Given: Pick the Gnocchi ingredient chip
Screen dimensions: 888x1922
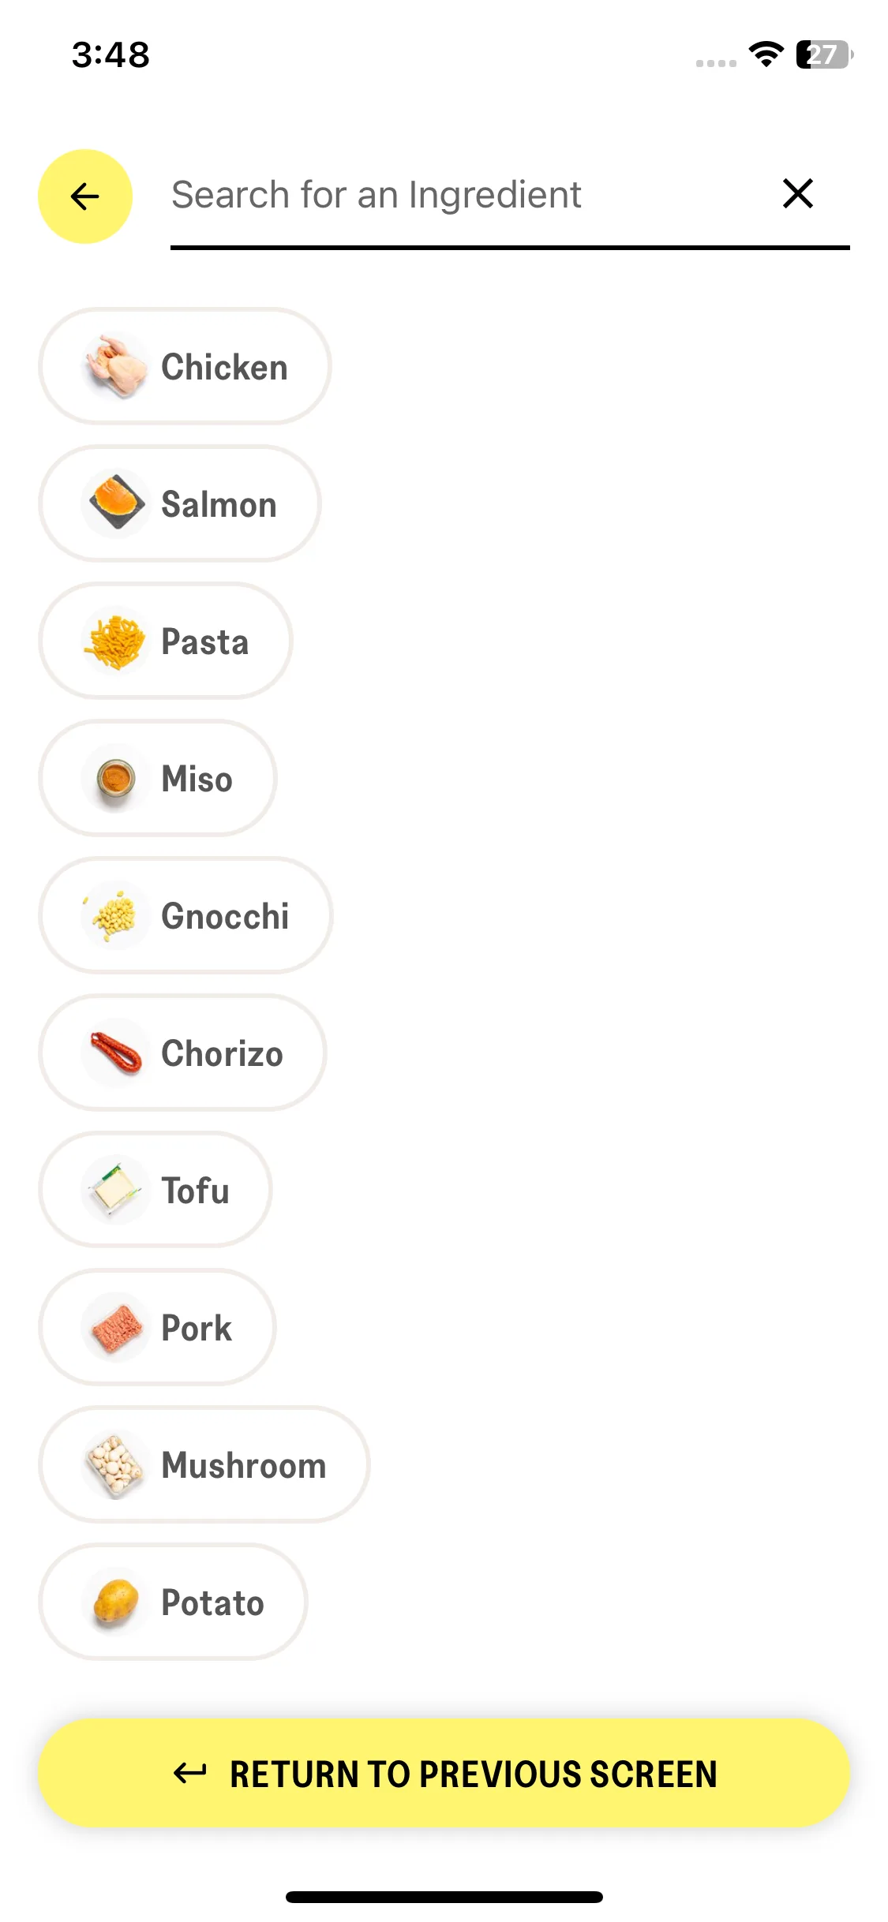Looking at the screenshot, I should [185, 915].
